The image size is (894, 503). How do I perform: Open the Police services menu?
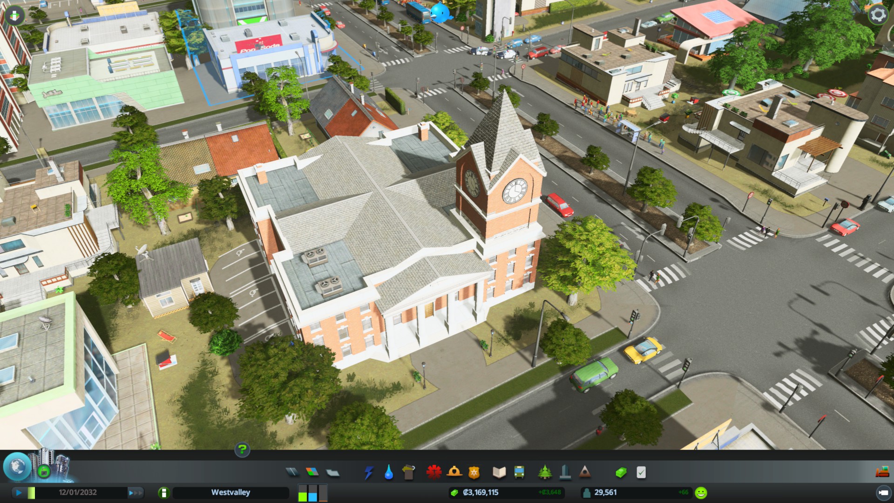pos(474,472)
